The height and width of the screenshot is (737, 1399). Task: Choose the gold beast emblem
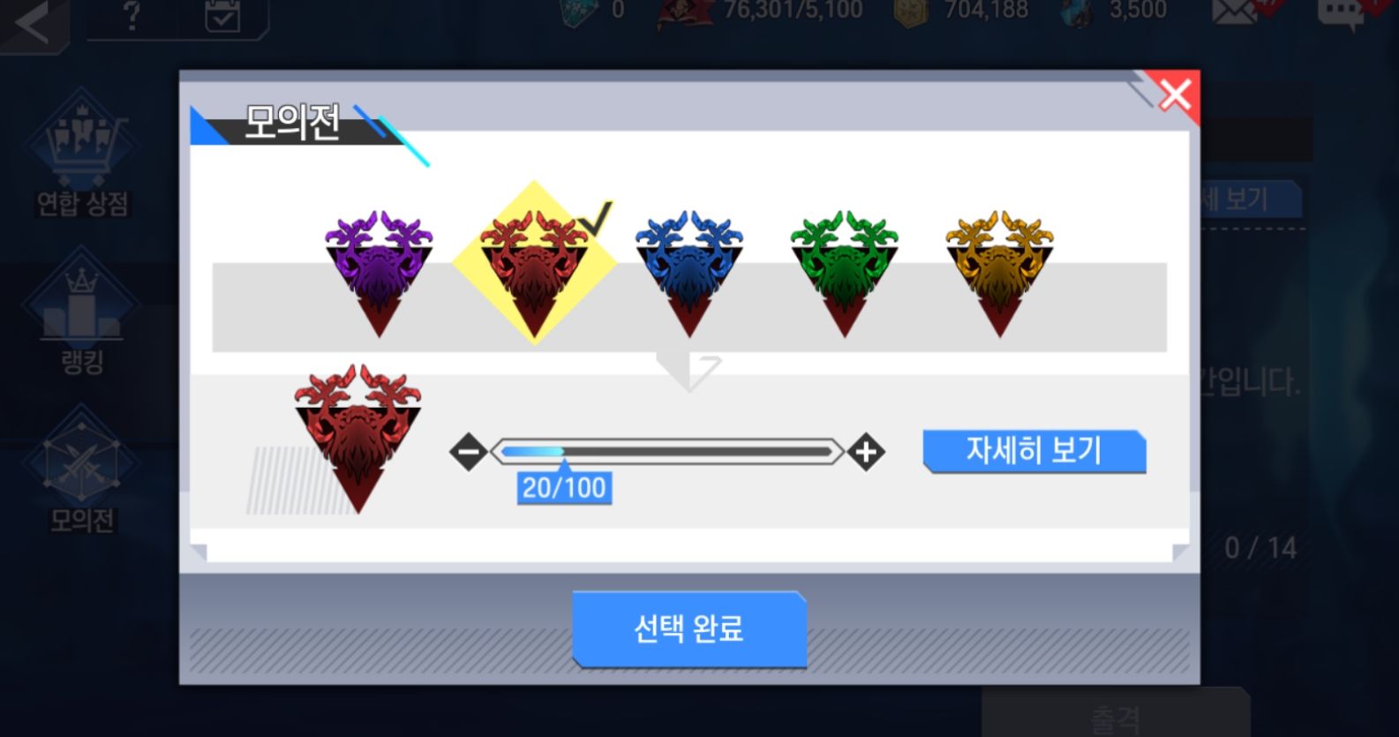click(x=999, y=274)
